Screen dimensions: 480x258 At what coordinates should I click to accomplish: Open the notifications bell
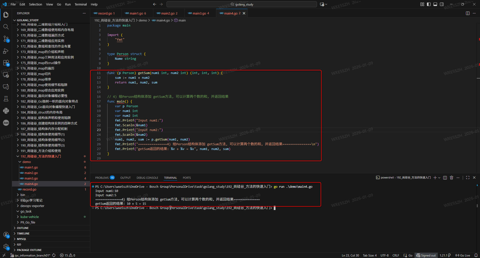476,255
